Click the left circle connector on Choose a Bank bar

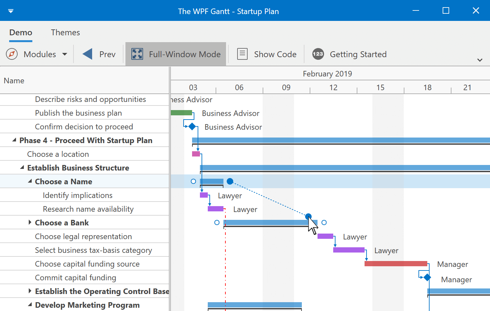pos(217,222)
